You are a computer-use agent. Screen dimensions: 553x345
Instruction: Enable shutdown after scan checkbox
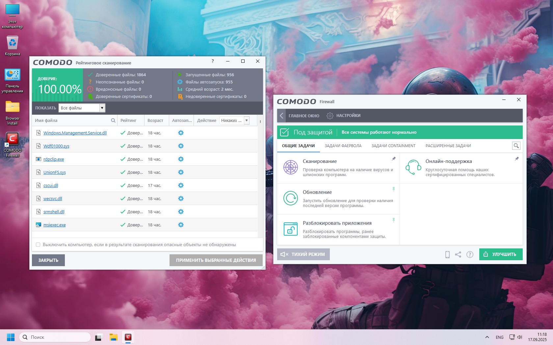(38, 244)
